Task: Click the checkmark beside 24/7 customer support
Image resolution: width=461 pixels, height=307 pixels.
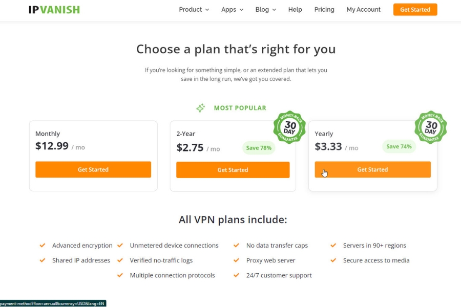Action: pos(236,275)
